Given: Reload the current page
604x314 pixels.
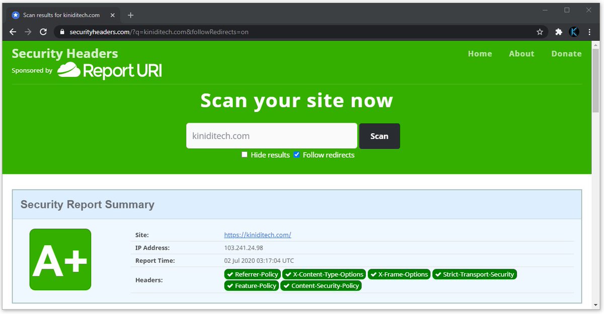Looking at the screenshot, I should tap(43, 31).
